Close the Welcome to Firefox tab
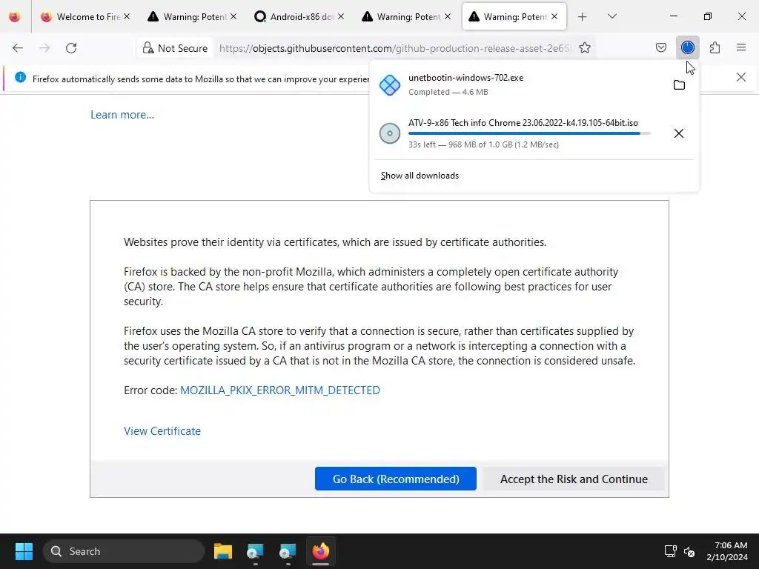Viewport: 759px width, 569px height. [x=126, y=16]
